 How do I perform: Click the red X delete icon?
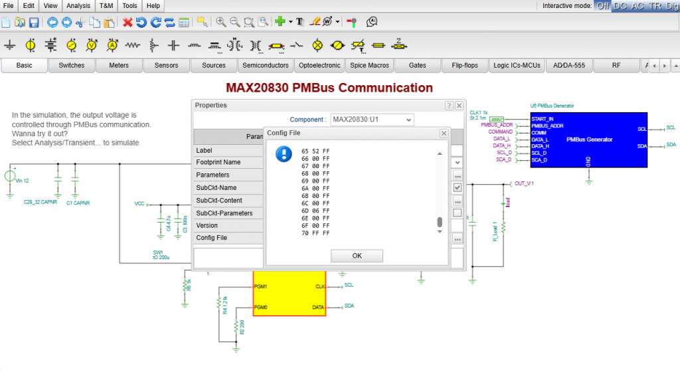(x=127, y=22)
